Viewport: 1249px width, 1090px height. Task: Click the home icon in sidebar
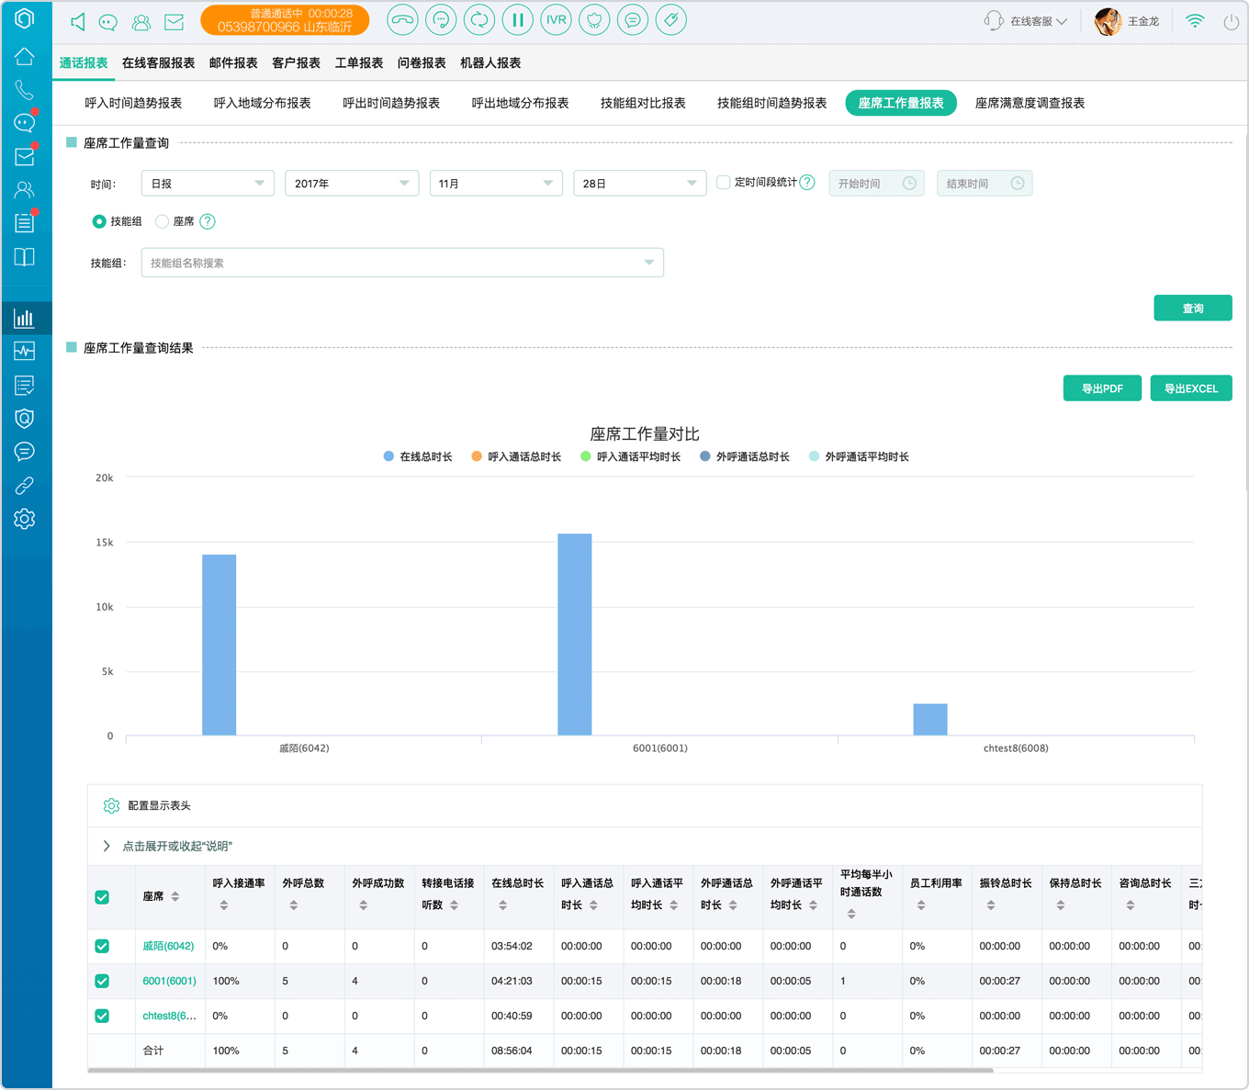pyautogui.click(x=25, y=56)
